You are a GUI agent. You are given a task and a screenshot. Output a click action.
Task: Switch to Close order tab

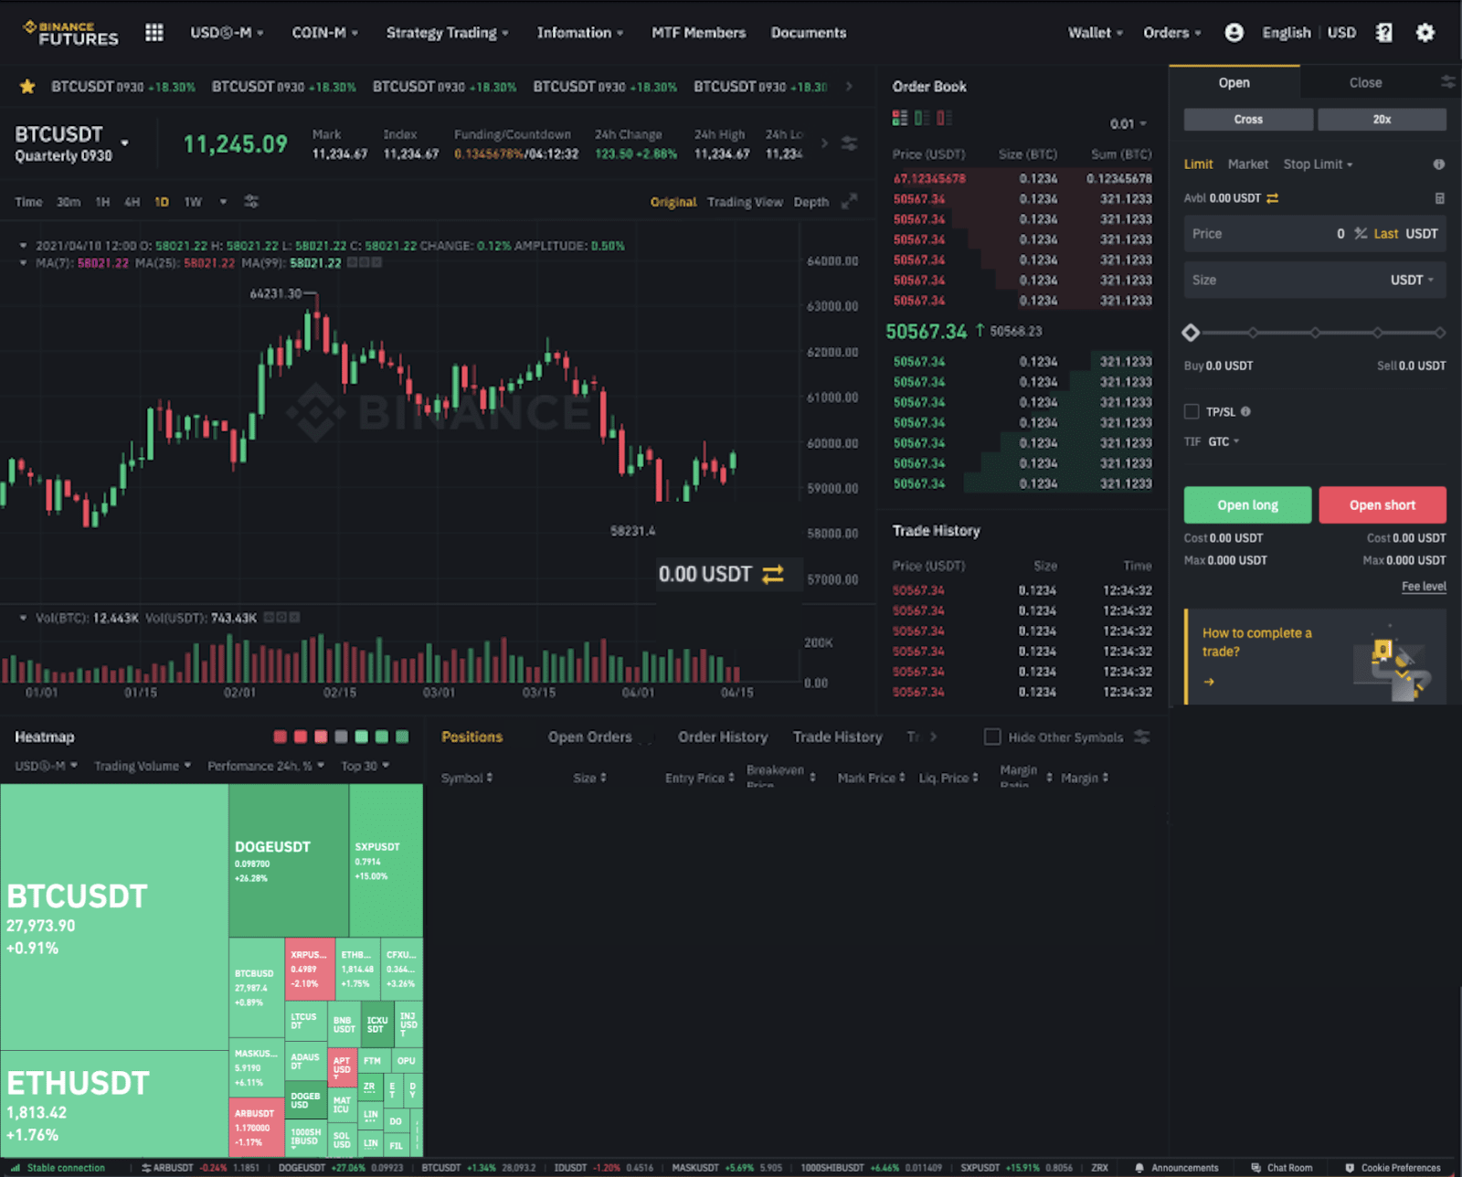pos(1365,83)
